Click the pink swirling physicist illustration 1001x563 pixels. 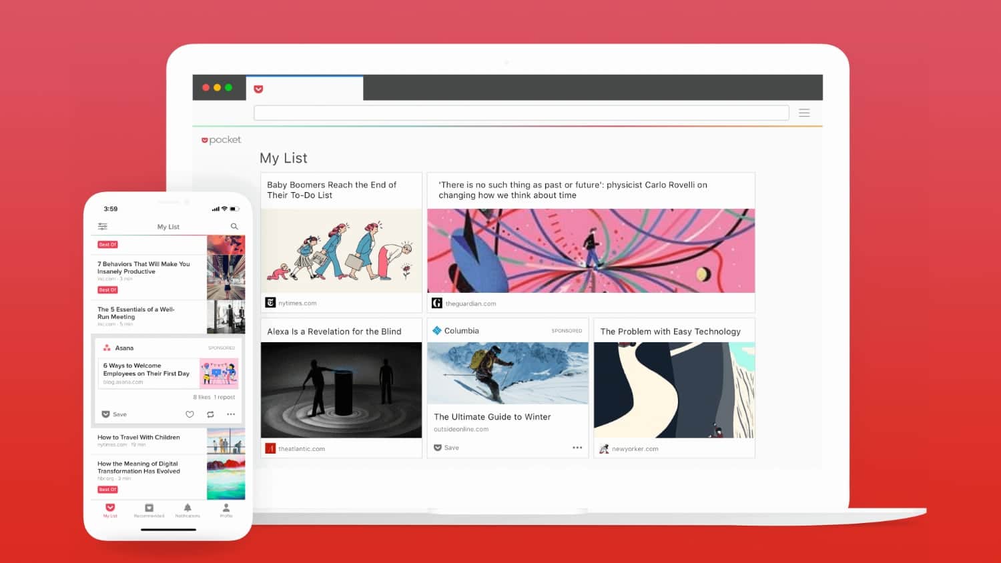tap(591, 251)
